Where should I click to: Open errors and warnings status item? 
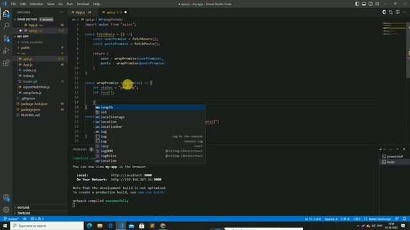coord(37,218)
